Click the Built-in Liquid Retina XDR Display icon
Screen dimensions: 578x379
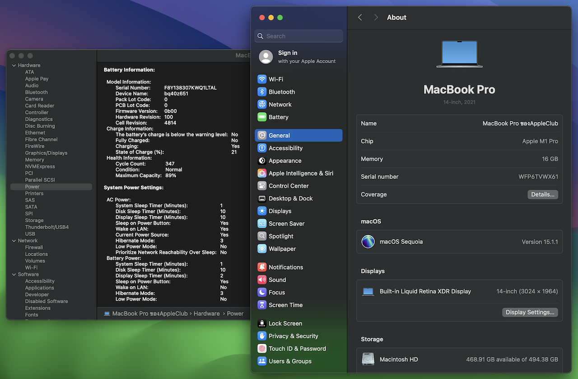(x=368, y=292)
